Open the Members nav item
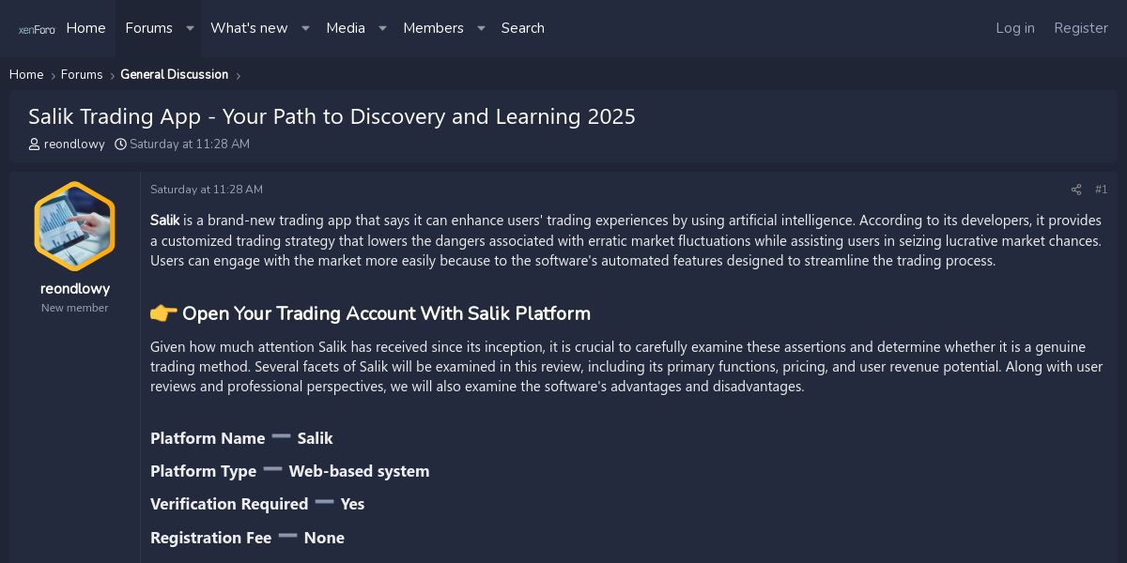 [x=433, y=28]
